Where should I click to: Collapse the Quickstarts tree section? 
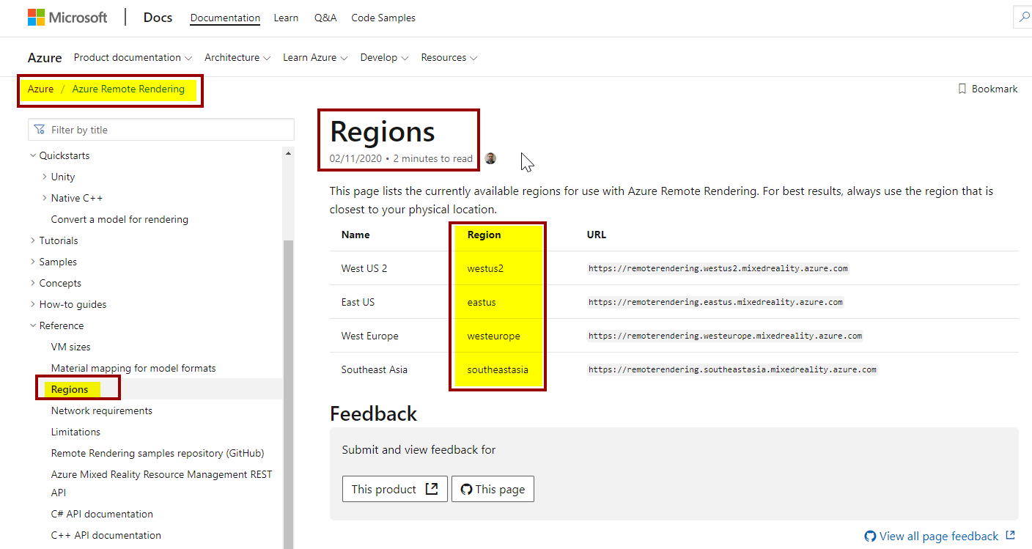pyautogui.click(x=32, y=155)
